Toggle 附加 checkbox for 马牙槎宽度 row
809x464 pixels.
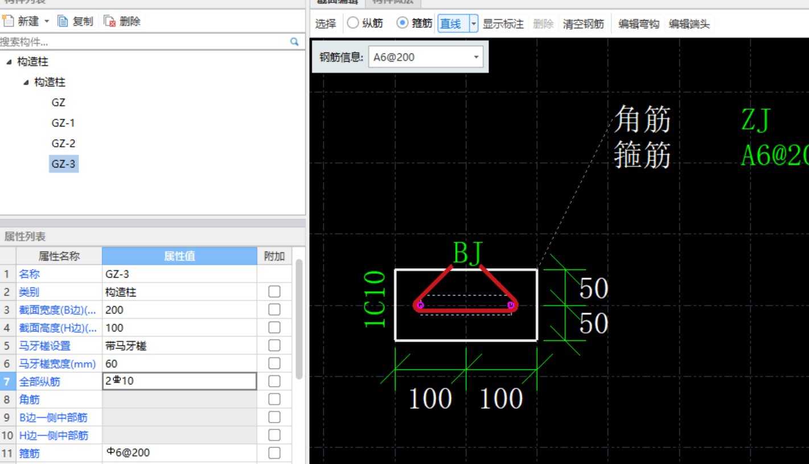point(274,363)
